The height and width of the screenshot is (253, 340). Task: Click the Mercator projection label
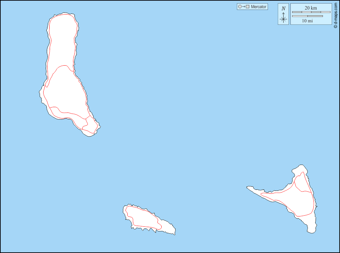(258, 7)
